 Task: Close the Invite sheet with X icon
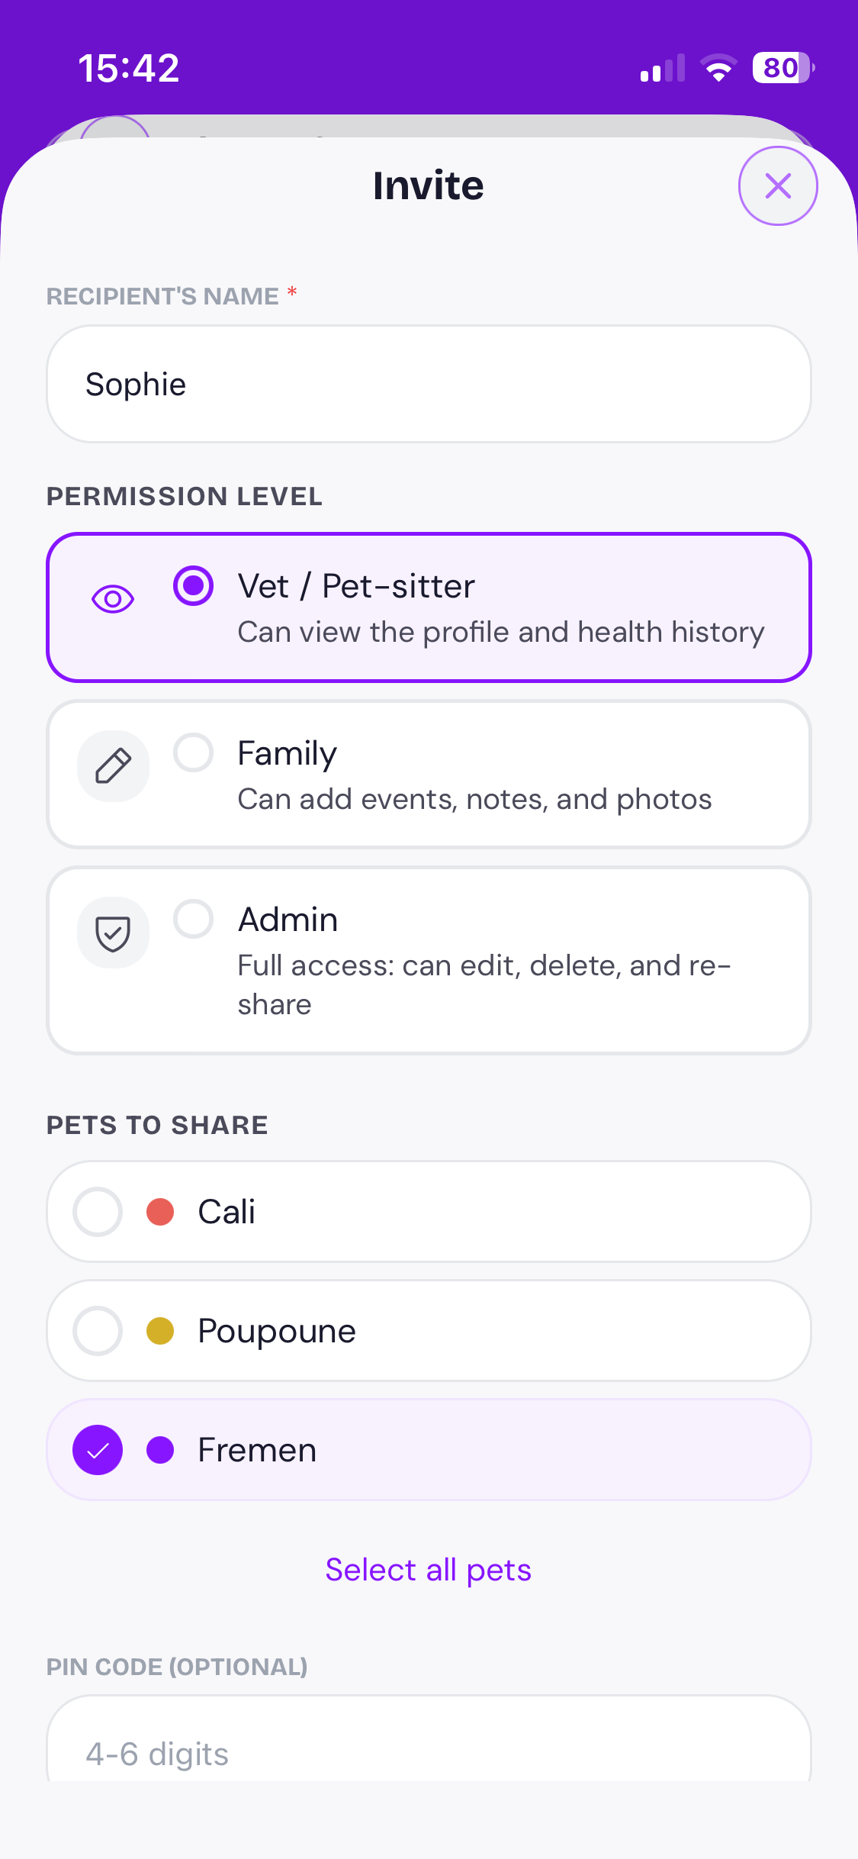click(777, 185)
